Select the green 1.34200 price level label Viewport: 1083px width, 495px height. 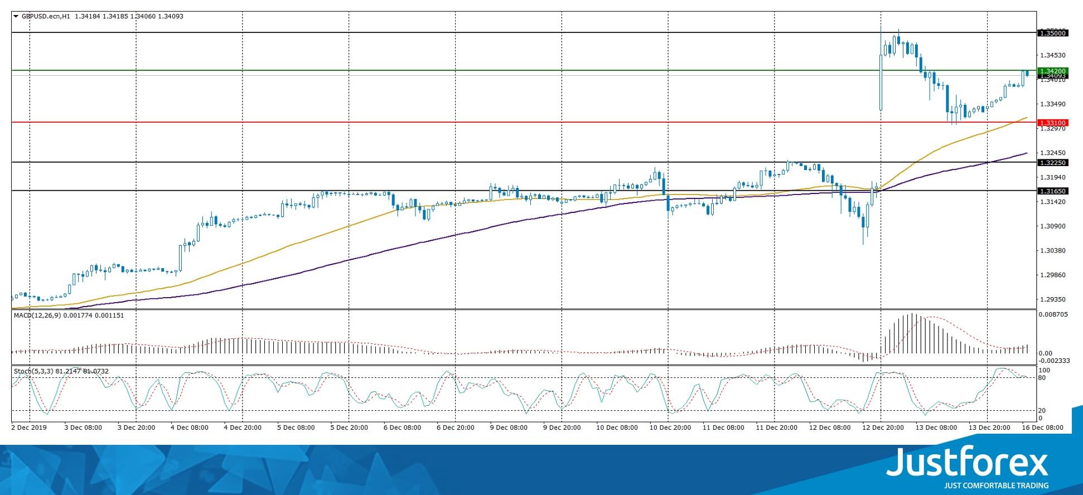(x=1052, y=71)
